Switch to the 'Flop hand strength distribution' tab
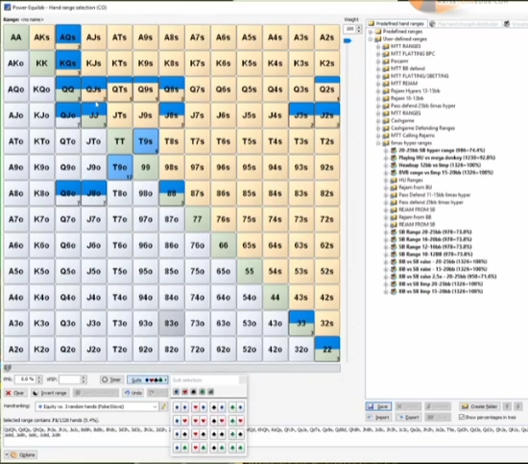Screen dimensions: 528x464 pos(465,24)
